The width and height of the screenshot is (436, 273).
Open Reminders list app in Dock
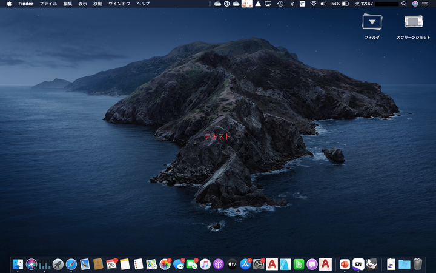pyautogui.click(x=138, y=264)
